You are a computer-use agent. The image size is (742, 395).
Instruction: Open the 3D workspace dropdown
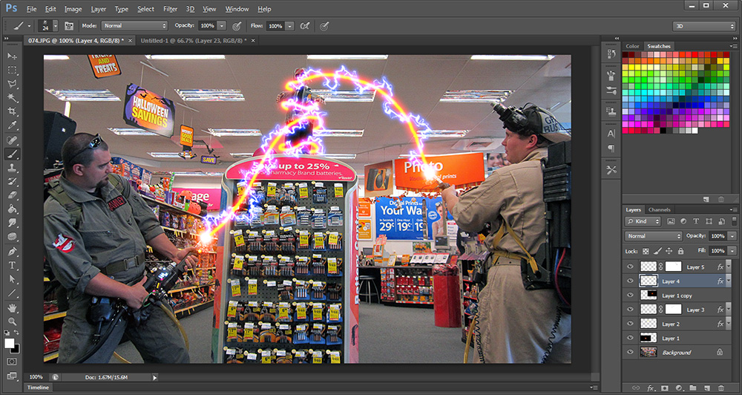(704, 26)
